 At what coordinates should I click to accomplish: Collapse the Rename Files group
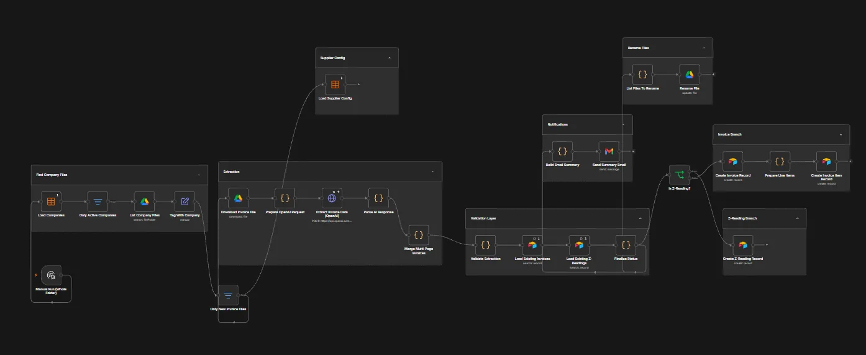pyautogui.click(x=704, y=48)
